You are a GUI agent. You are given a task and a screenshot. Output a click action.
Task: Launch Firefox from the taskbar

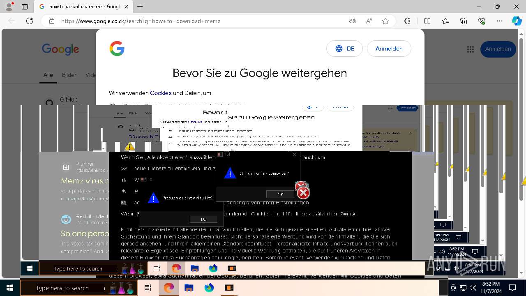point(209,288)
